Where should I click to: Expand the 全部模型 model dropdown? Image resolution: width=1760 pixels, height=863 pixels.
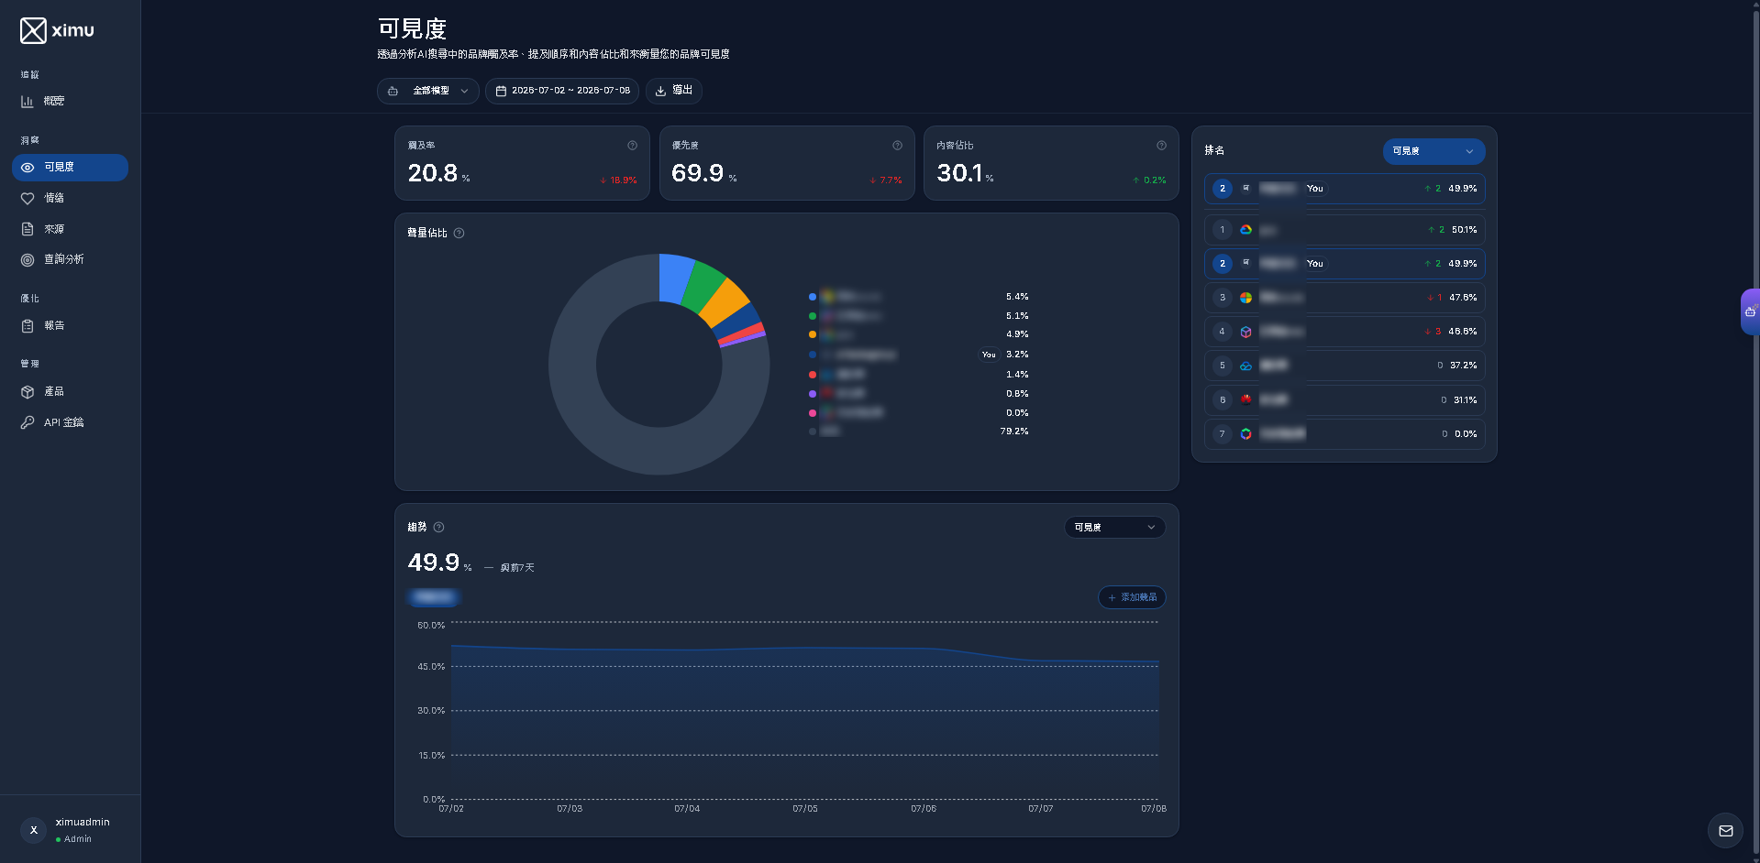tap(428, 91)
